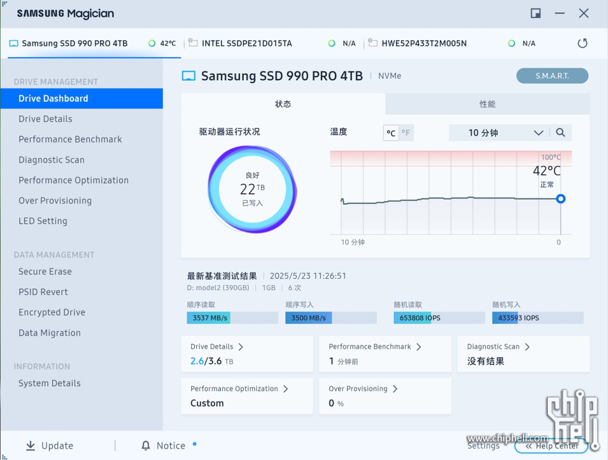Screen dimensions: 608x460
Task: Open Secure Erase in sidebar
Action: point(45,272)
